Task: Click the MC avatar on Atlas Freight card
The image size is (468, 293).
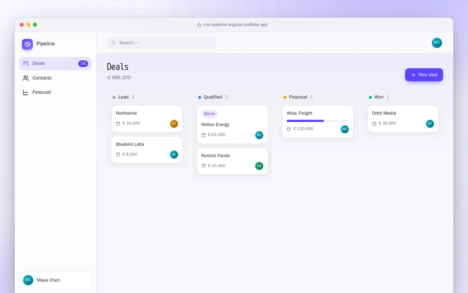Action: click(345, 129)
